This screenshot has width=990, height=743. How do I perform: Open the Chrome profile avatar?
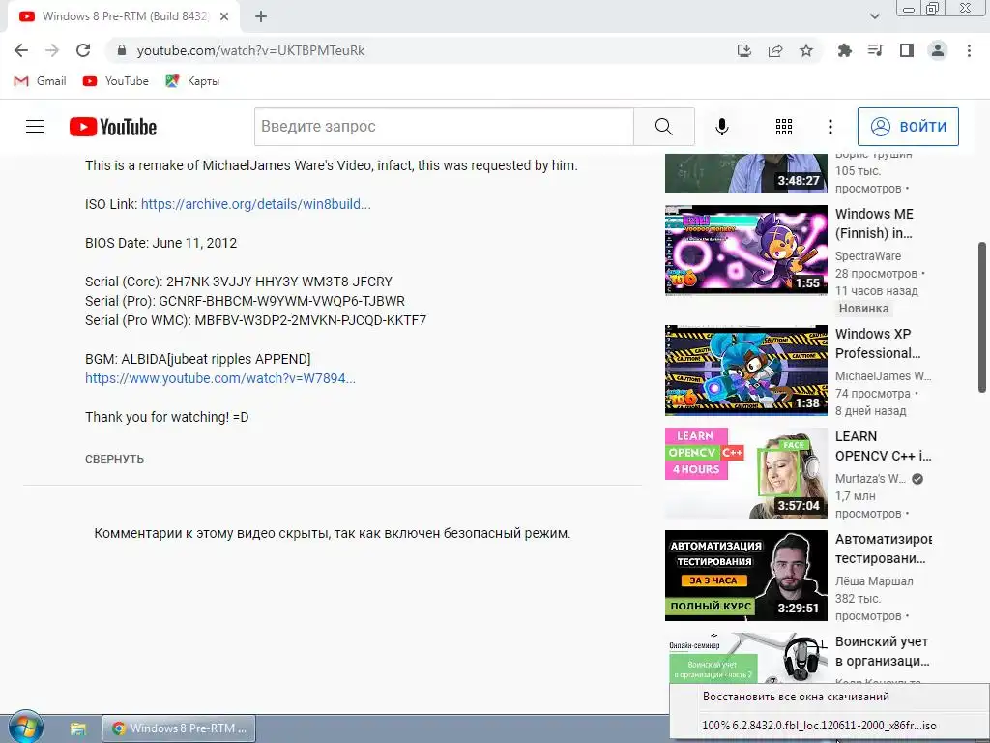(938, 50)
